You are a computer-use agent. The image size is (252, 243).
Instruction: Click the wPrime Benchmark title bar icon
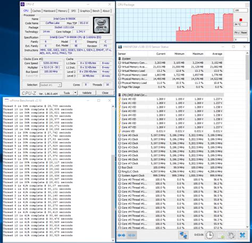point(6,100)
